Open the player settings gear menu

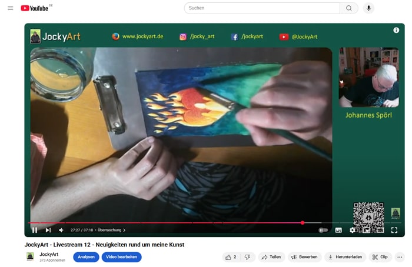click(353, 230)
